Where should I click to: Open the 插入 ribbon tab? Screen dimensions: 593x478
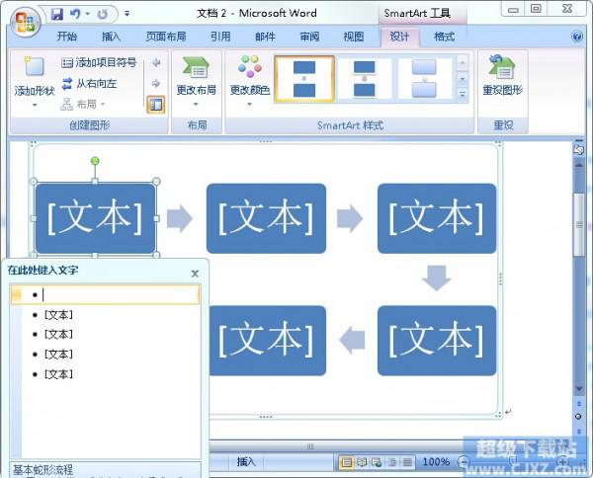point(111,37)
